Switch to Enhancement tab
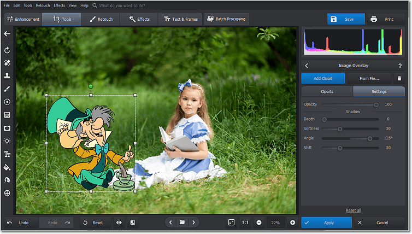Viewport: 412px width, 234px height. coord(23,19)
